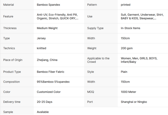
Task: Click the In-Stock Items supply type value
Action: pos(131,28)
